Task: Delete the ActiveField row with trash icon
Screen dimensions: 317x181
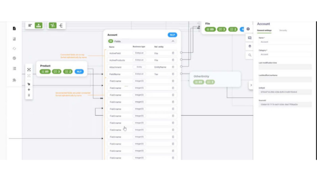Action: coord(173,53)
